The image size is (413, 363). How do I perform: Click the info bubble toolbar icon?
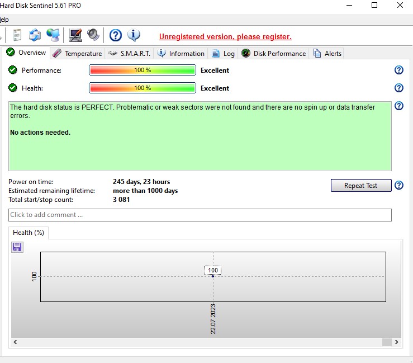tap(134, 35)
